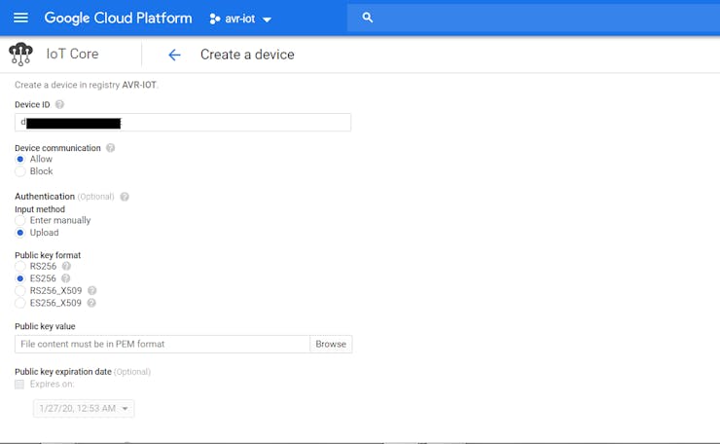Choose Enter manually input method
This screenshot has height=444, width=720.
click(x=20, y=221)
